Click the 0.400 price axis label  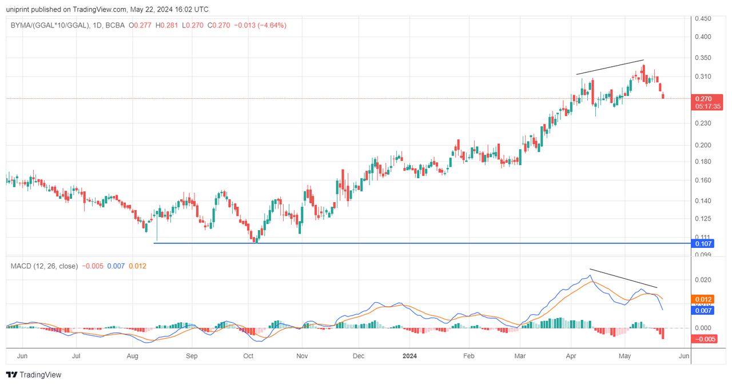(703, 37)
